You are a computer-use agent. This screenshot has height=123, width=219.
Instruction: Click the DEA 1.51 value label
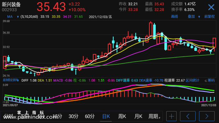click(x=45, y=80)
